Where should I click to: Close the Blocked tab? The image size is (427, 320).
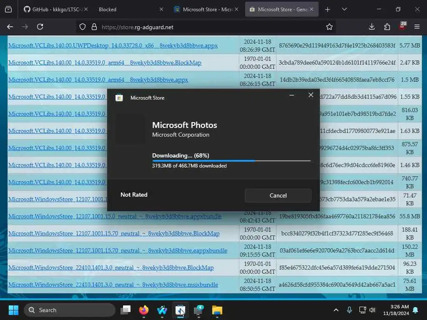pyautogui.click(x=161, y=10)
